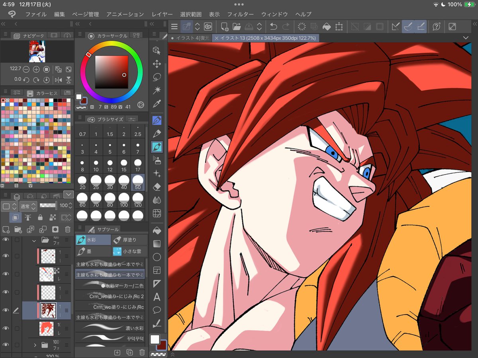Open the ファイル menu
478x358 pixels.
coord(36,14)
